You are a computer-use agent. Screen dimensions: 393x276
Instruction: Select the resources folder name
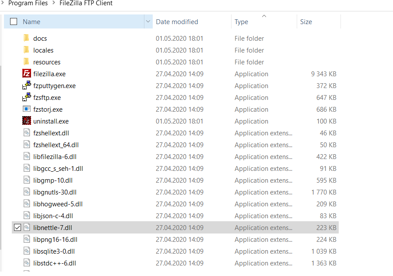(47, 62)
